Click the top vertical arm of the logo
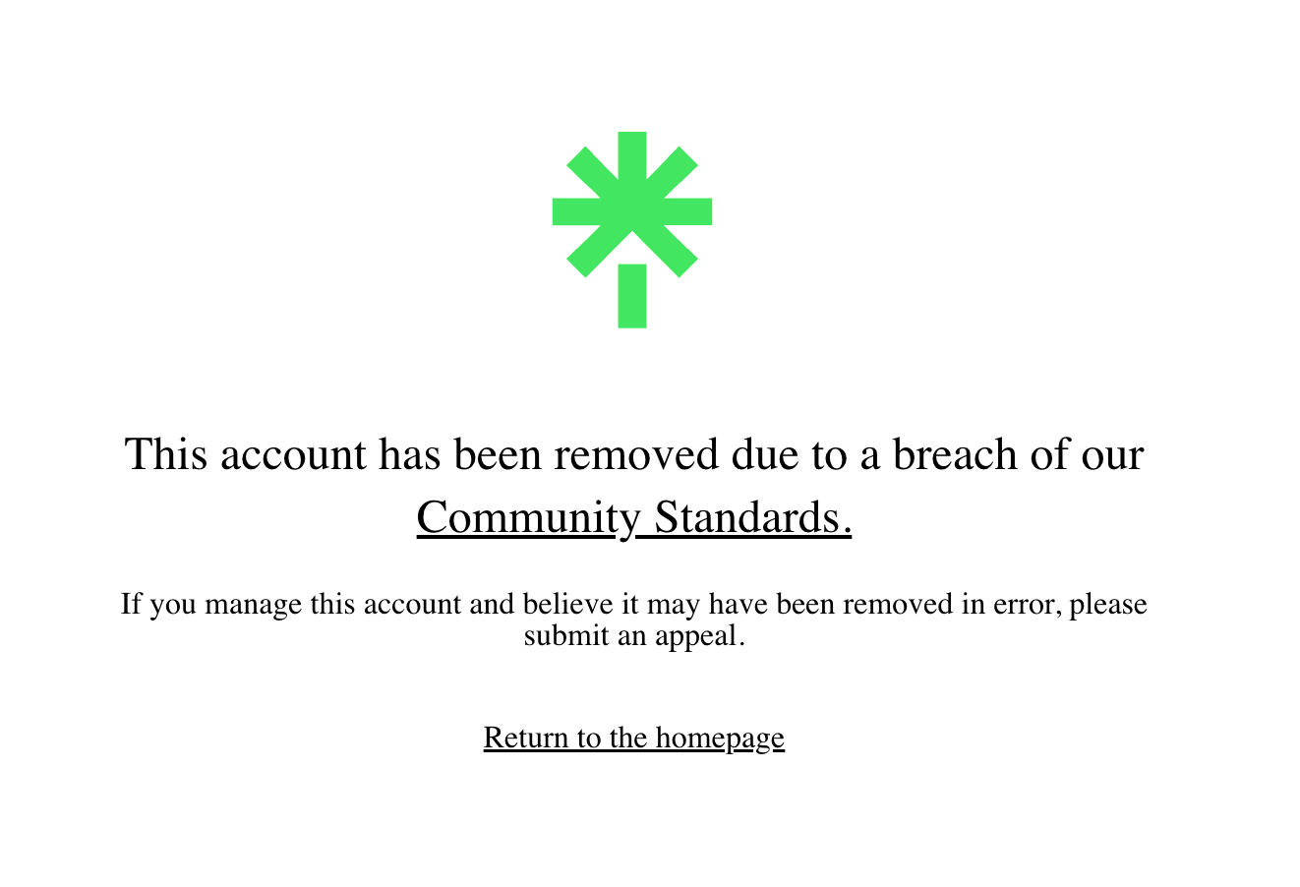 632,159
